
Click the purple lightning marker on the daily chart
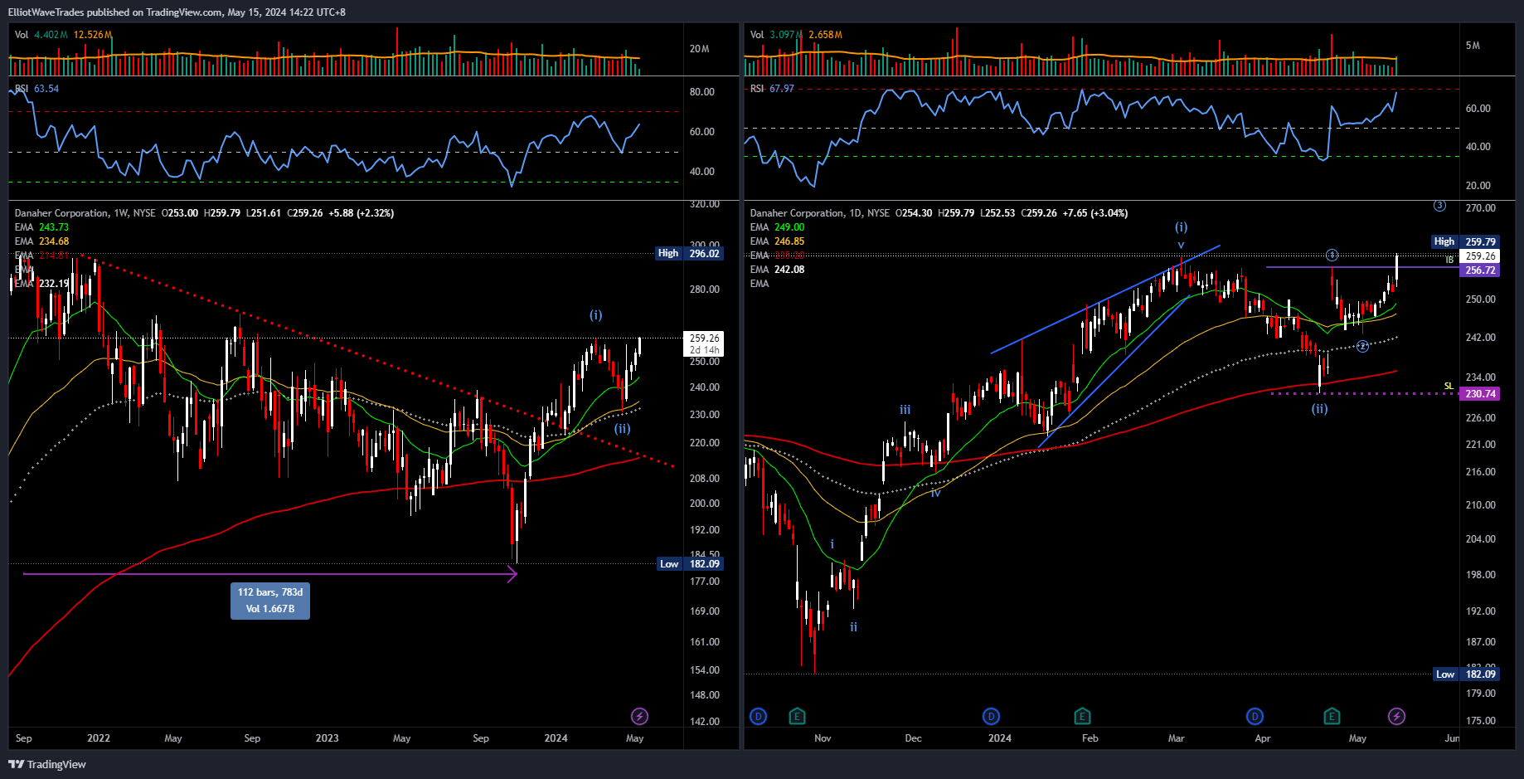(1396, 716)
